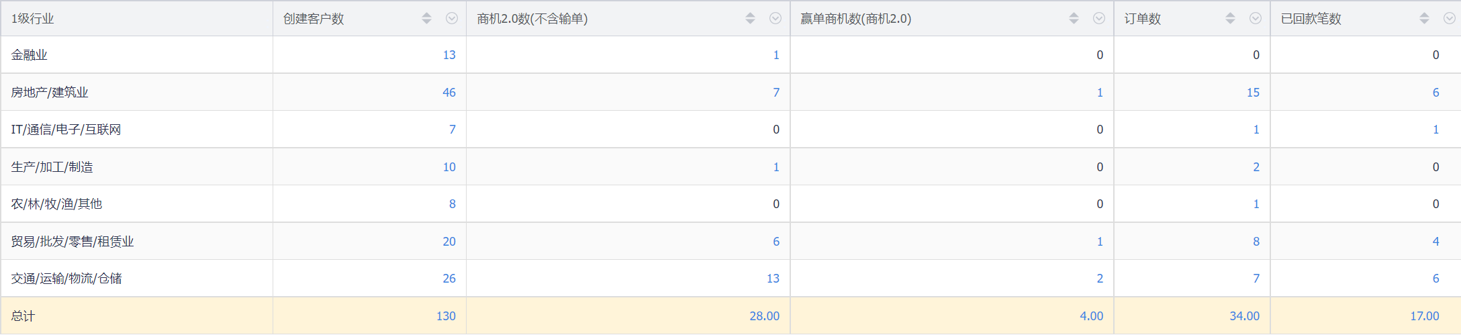
Task: Open the 创建客户数 column dropdown menu
Action: tap(452, 19)
